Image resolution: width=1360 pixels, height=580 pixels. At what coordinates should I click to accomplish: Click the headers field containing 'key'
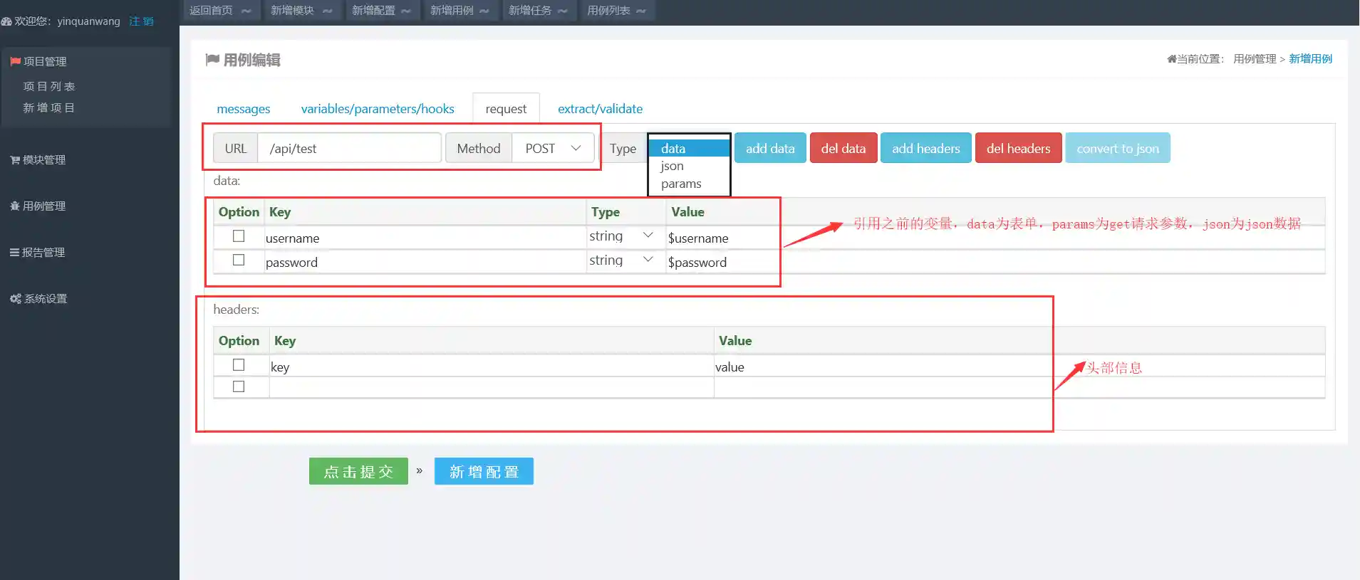pos(492,367)
